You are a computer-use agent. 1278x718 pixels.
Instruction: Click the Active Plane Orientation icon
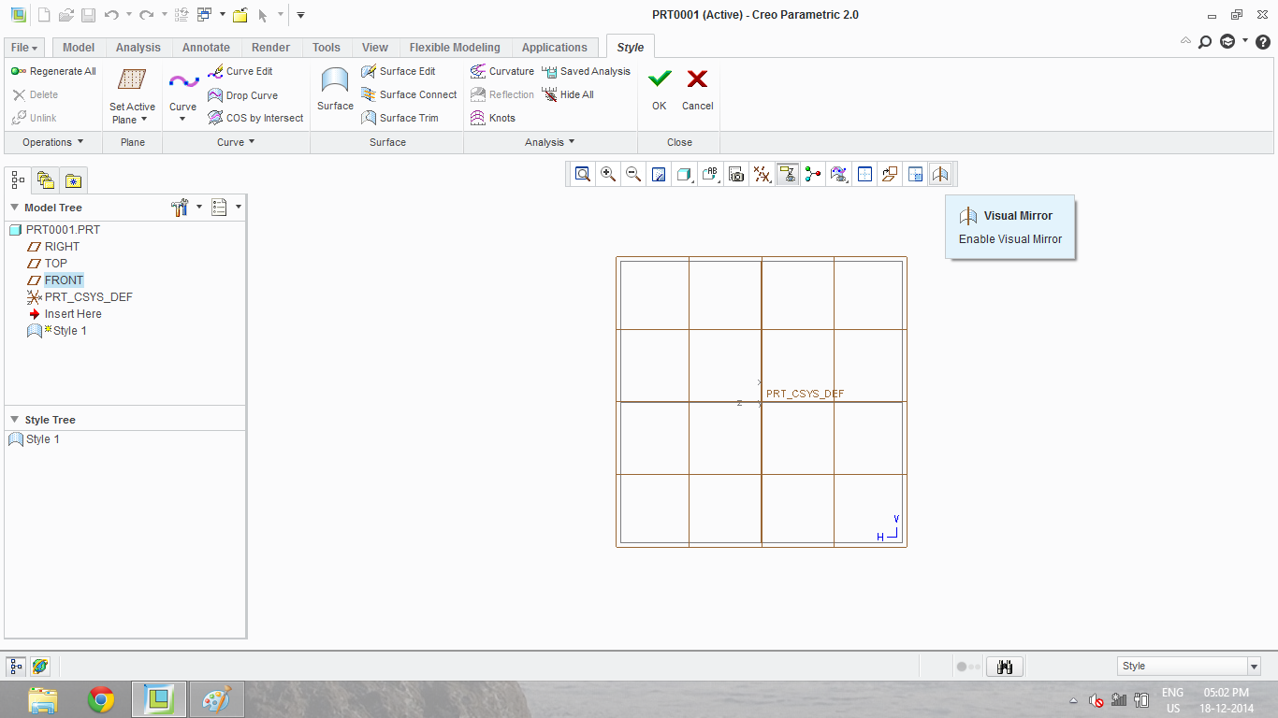890,174
